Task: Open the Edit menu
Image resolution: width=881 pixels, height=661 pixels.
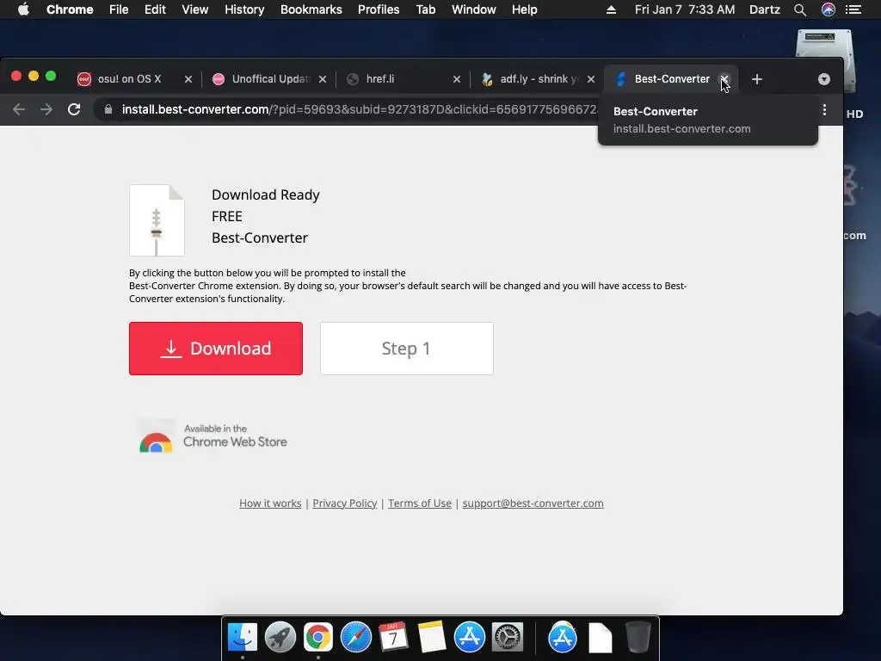Action: click(x=155, y=9)
